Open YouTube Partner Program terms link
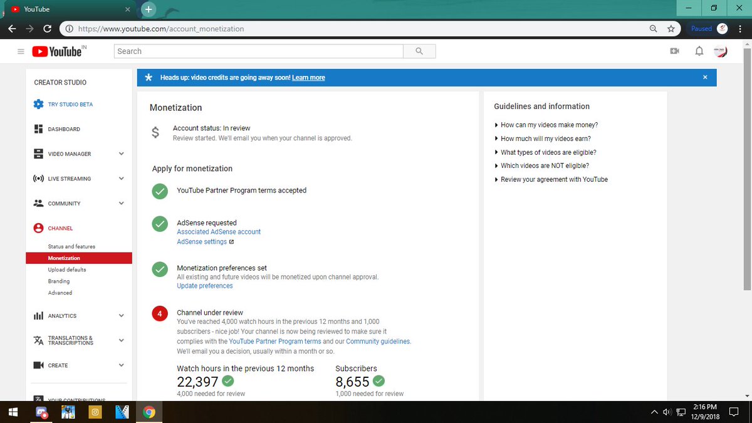This screenshot has height=423, width=752. (x=275, y=342)
